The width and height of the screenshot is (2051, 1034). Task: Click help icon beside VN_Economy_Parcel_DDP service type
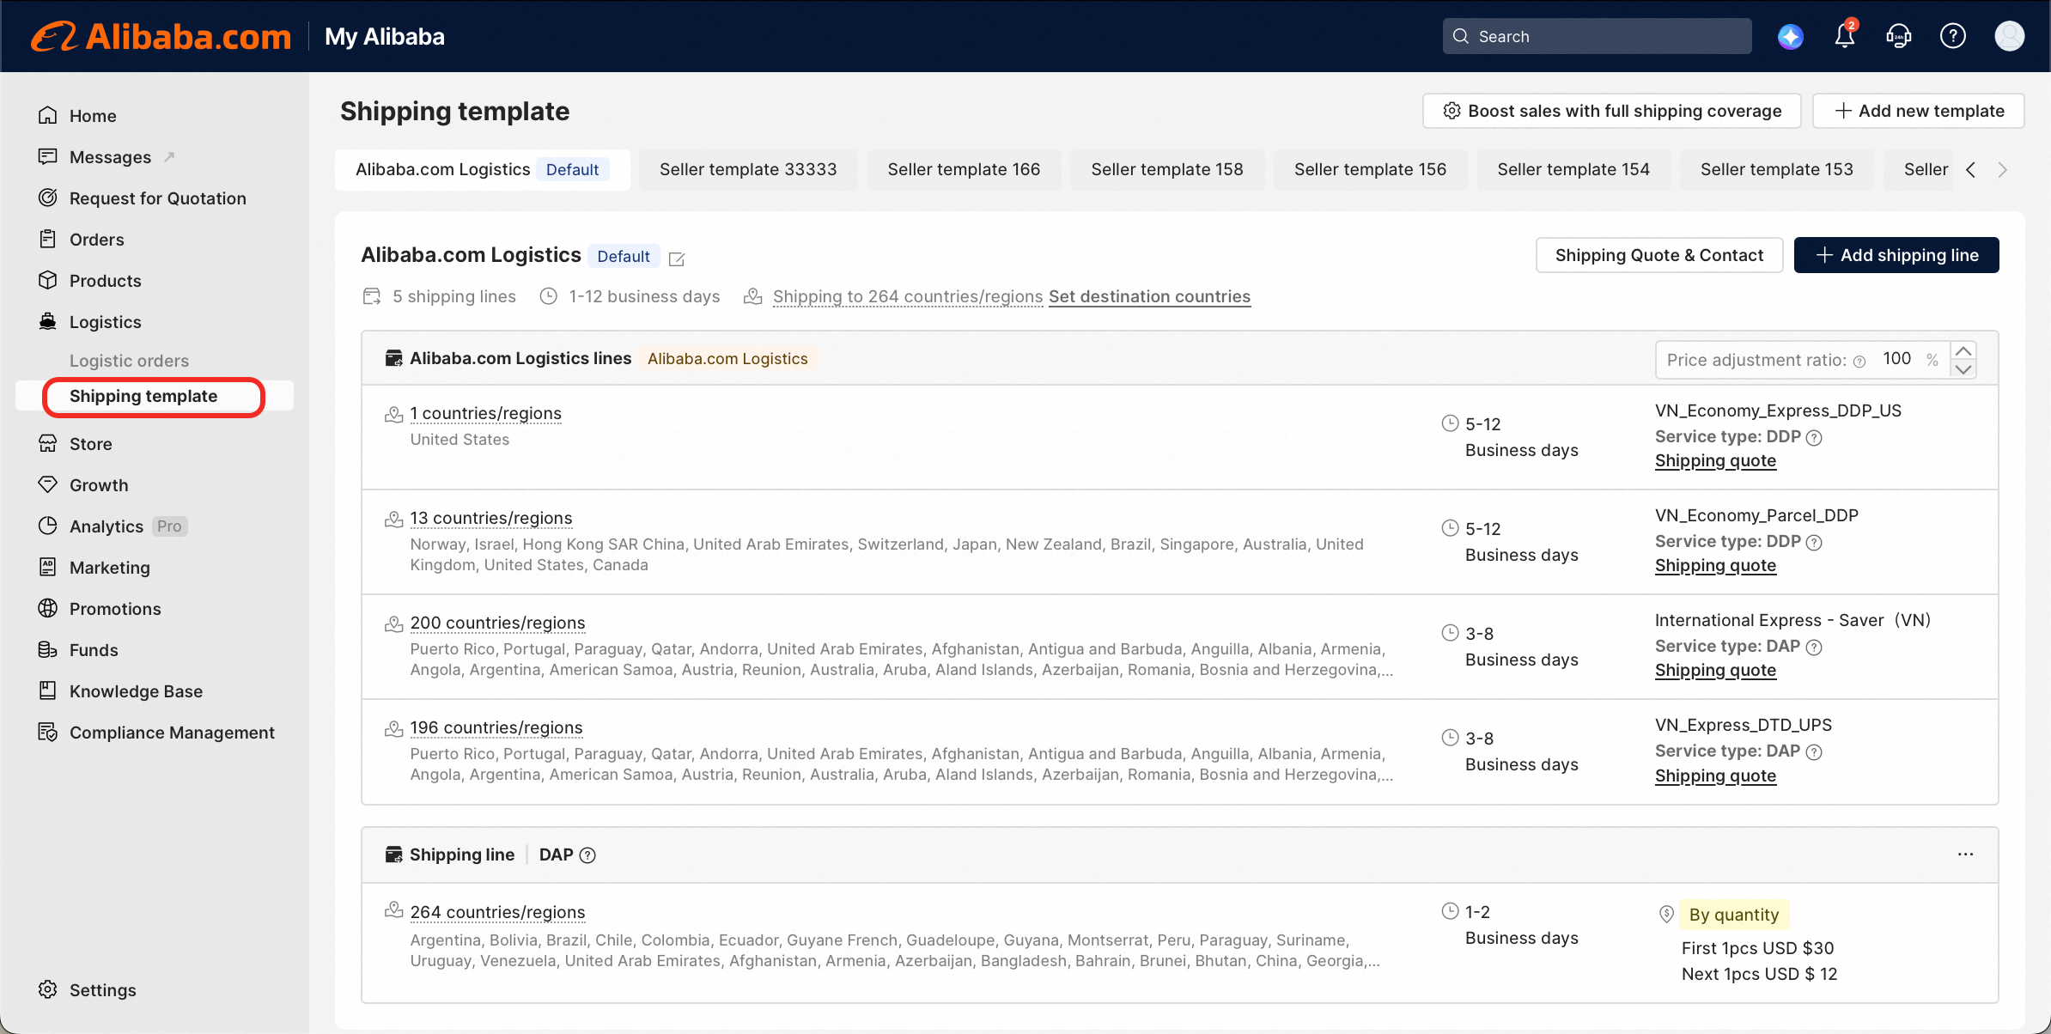click(x=1814, y=543)
